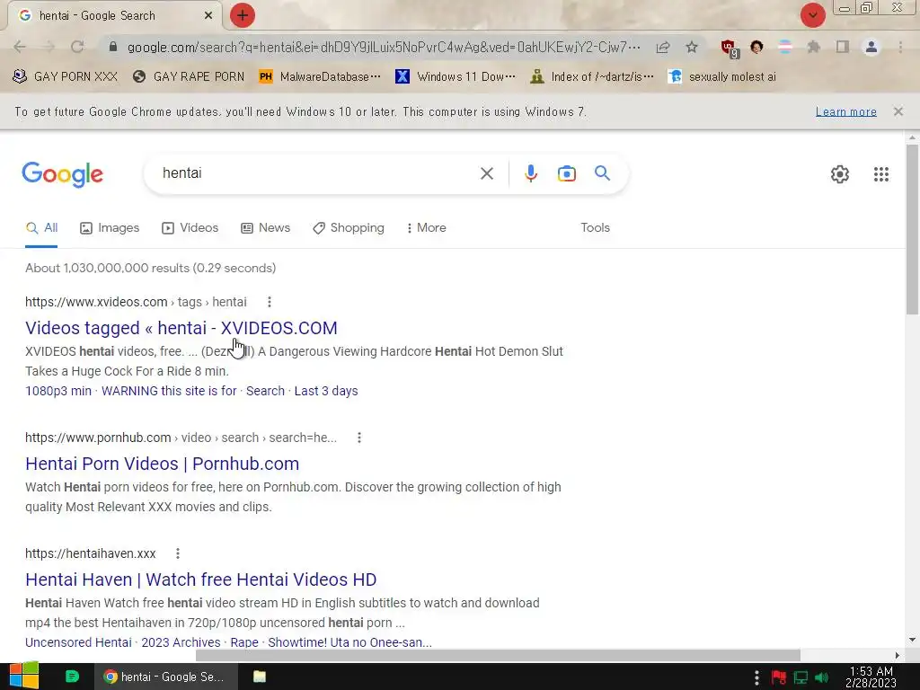Click inside the Google search text field
Screen dimensions: 920x690
317,173
